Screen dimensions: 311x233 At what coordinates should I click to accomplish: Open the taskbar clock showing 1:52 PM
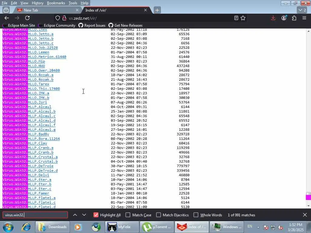(x=296, y=227)
